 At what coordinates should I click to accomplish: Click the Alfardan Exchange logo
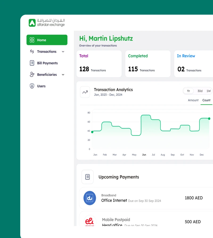[x=47, y=23]
